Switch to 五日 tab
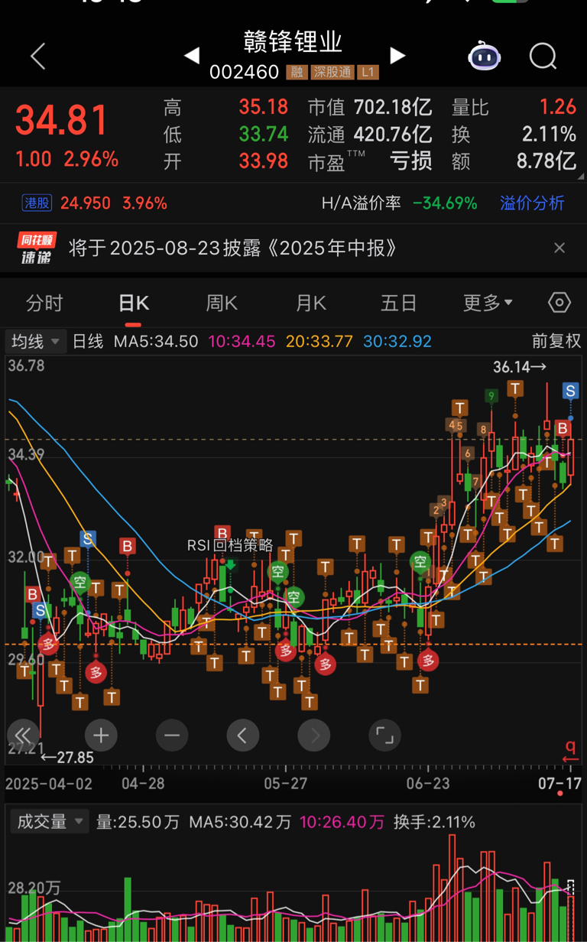587x942 pixels. tap(399, 303)
